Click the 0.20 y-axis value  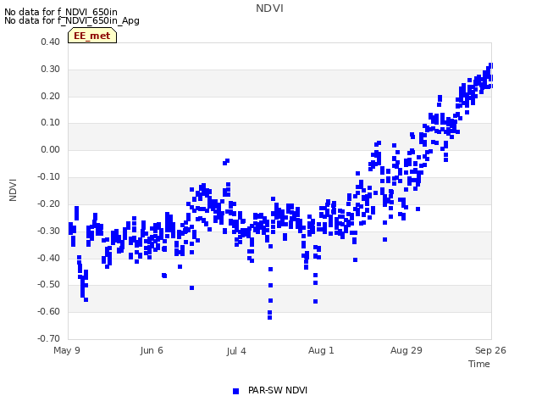[51, 96]
